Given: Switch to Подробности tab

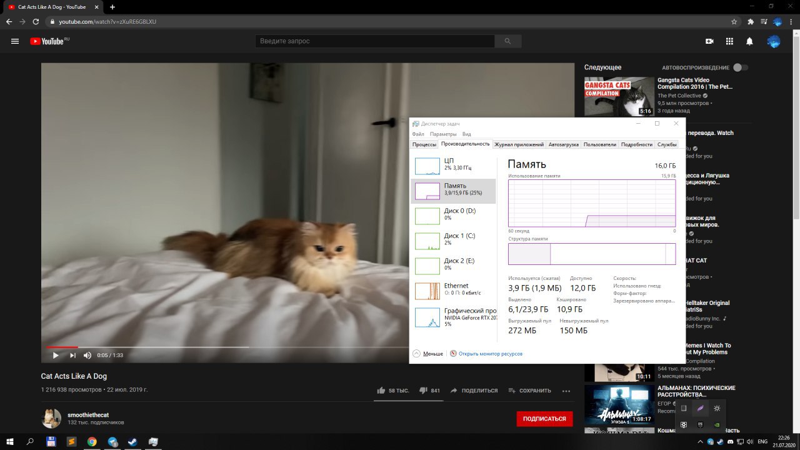Looking at the screenshot, I should pos(637,144).
